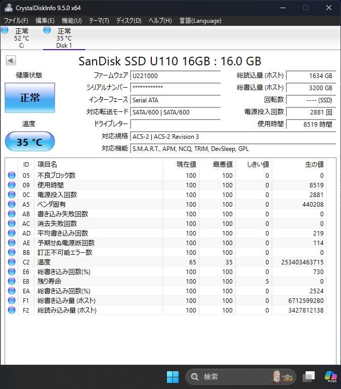Click raw value 440208 in ベンダ固有 row
This screenshot has height=389, width=341.
[313, 205]
